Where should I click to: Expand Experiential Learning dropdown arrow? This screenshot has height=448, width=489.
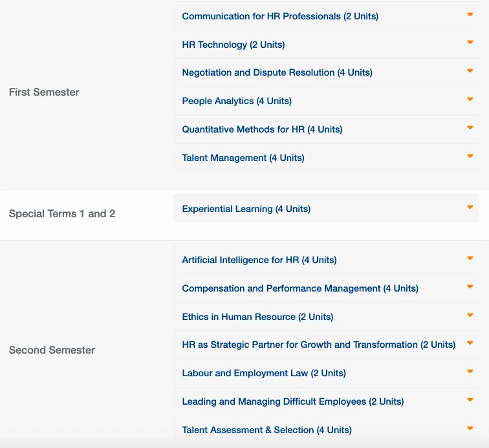[x=470, y=208]
